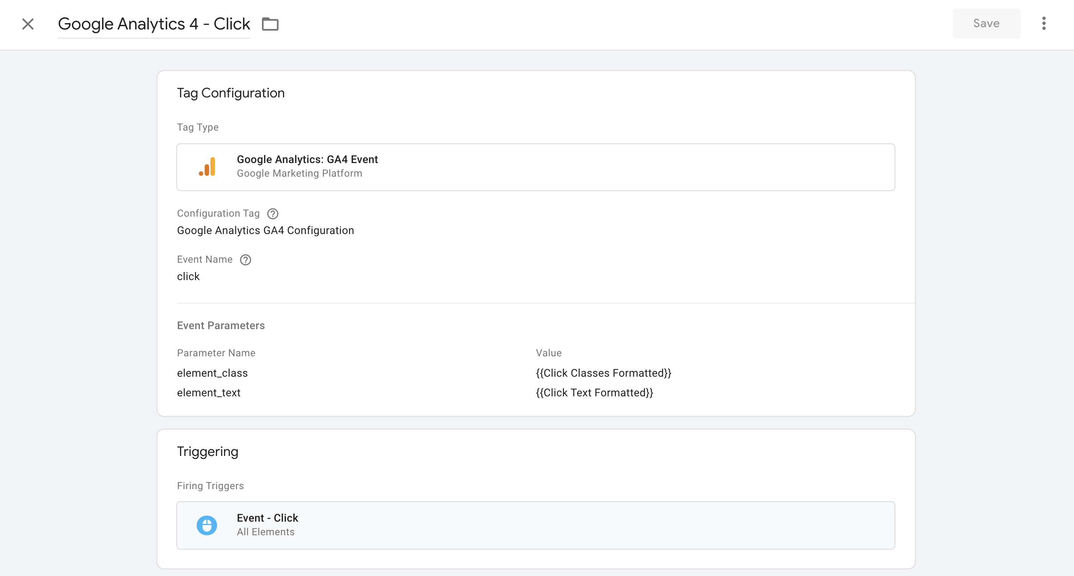
Task: Click the All Elements trigger subtitle
Action: (x=265, y=532)
